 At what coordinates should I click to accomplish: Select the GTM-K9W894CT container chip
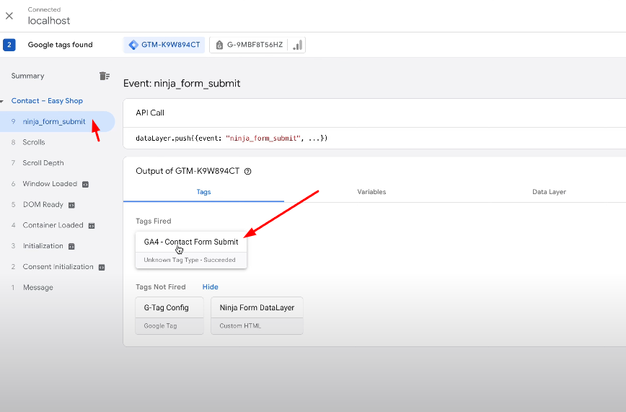pos(164,45)
